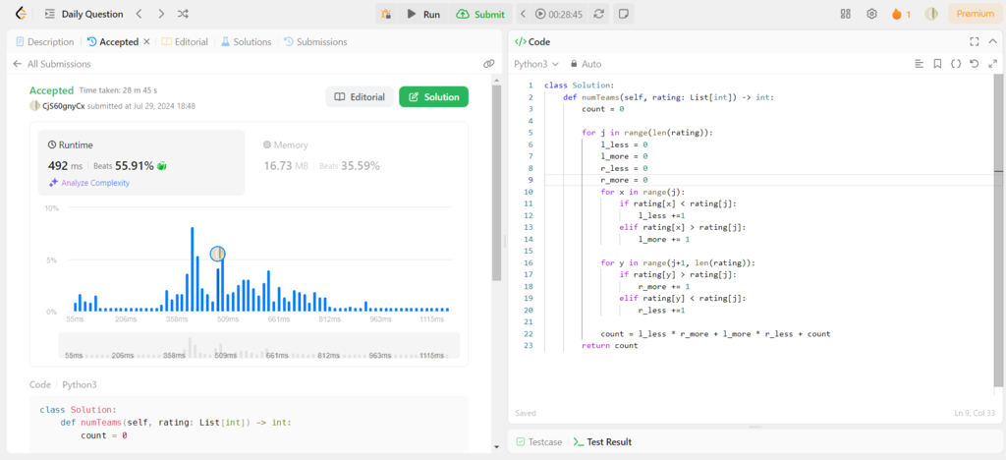Collapse the Code panel chevron
Image resolution: width=1006 pixels, height=460 pixels.
coord(993,41)
